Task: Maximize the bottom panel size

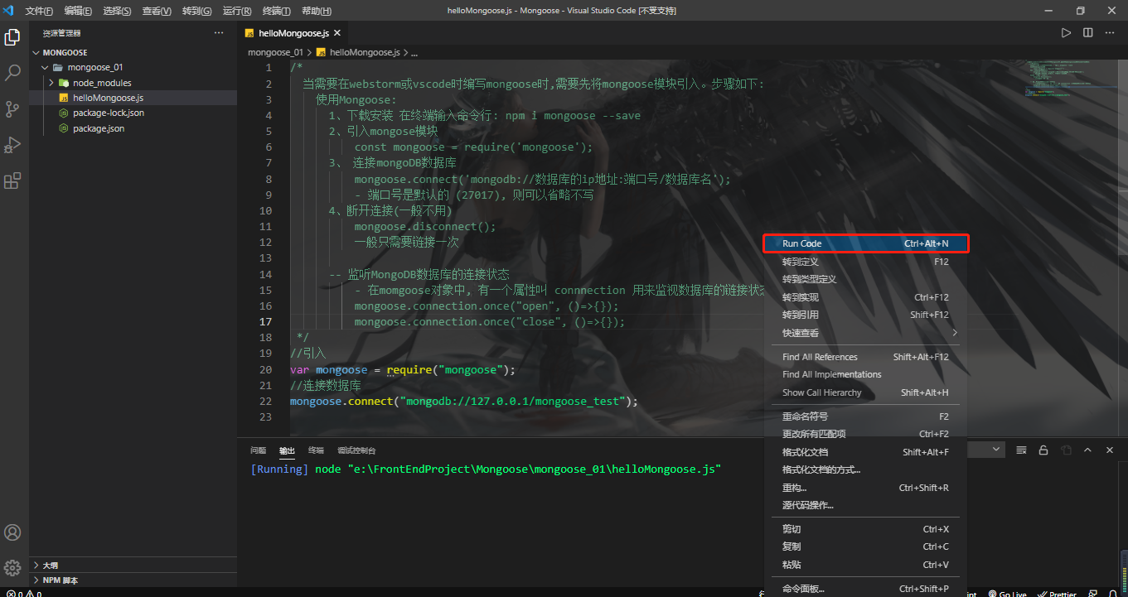Action: point(1087,450)
